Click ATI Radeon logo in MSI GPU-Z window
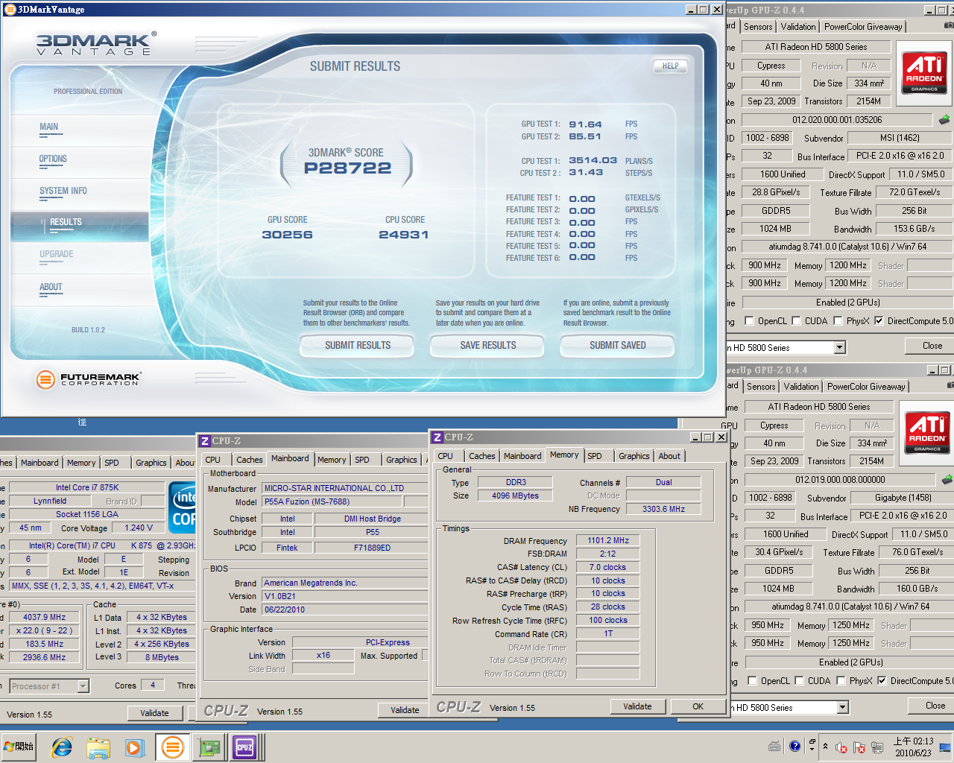This screenshot has width=954, height=763. click(x=924, y=72)
